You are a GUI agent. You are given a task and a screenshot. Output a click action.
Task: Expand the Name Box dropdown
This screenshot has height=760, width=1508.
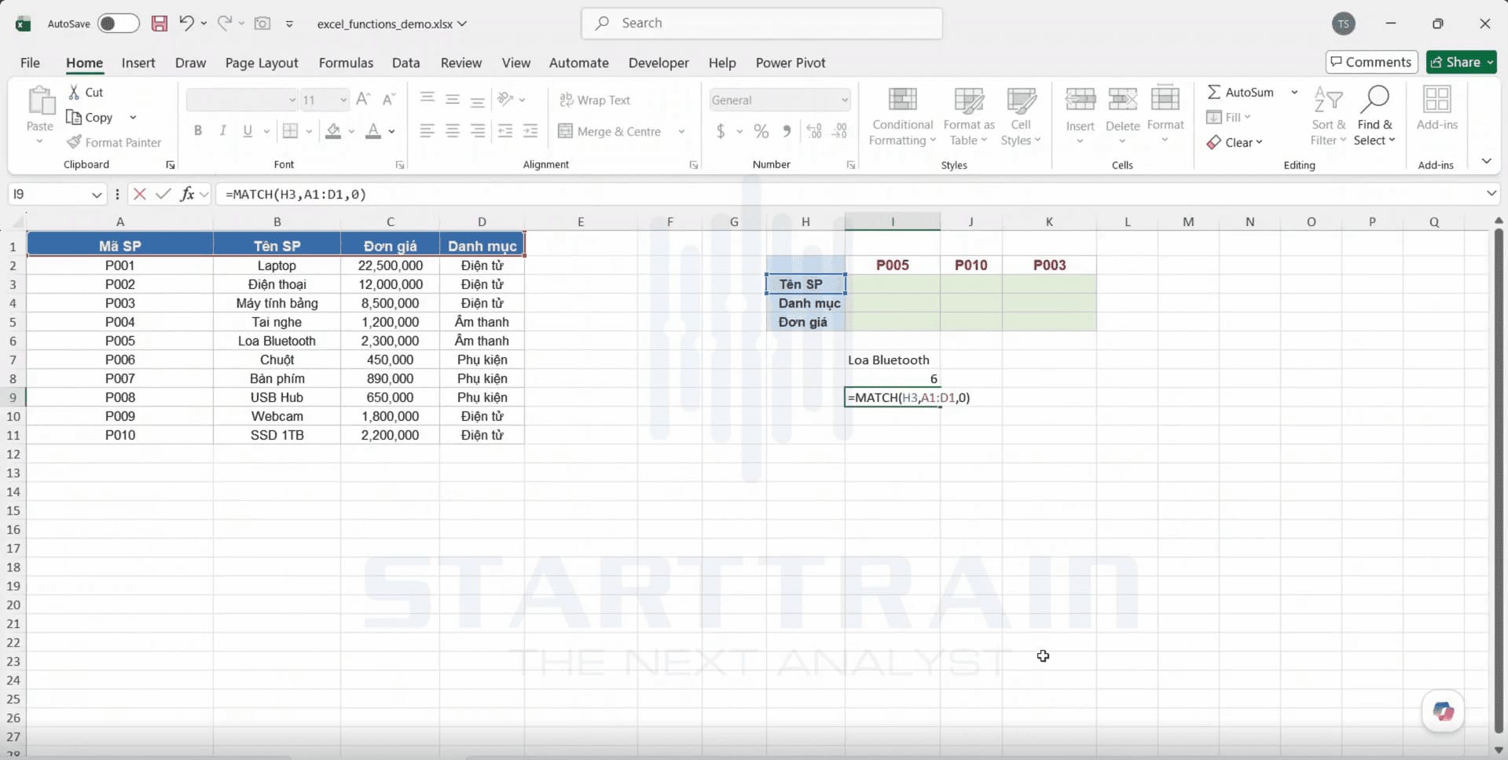(97, 194)
